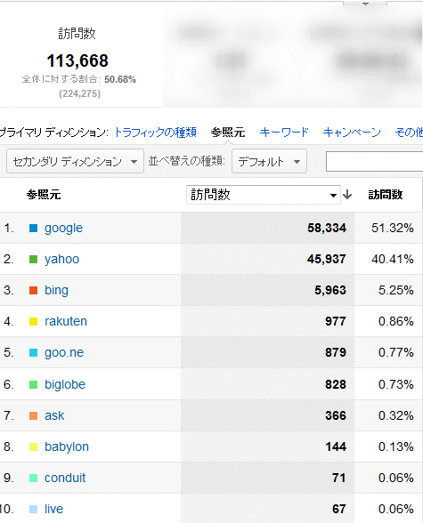The image size is (423, 523).
Task: Click the 879 visits cell
Action: click(336, 352)
